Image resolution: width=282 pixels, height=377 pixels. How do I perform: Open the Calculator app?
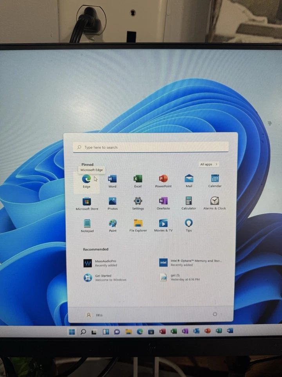point(189,203)
